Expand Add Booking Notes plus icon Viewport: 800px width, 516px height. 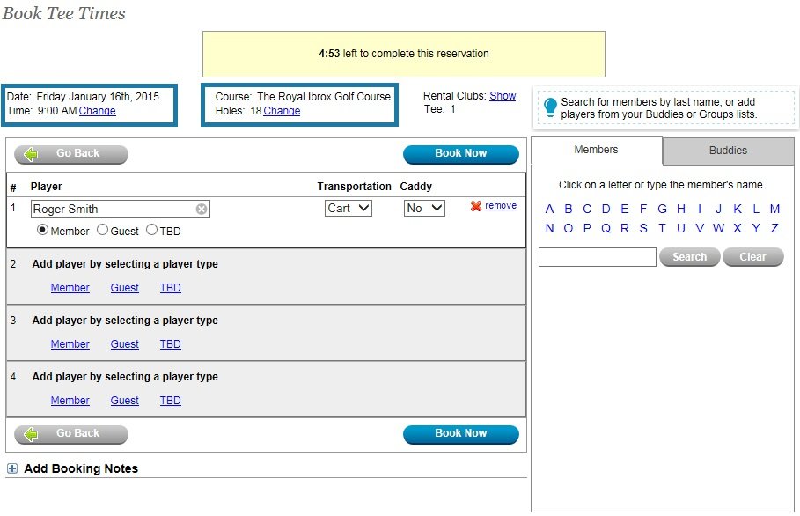pos(12,468)
